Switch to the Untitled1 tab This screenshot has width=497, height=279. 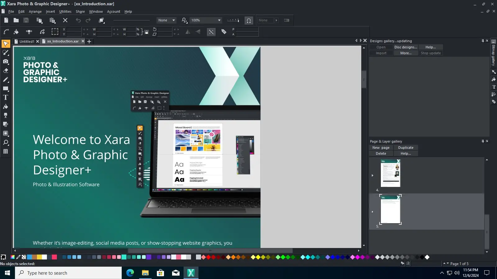pos(27,42)
